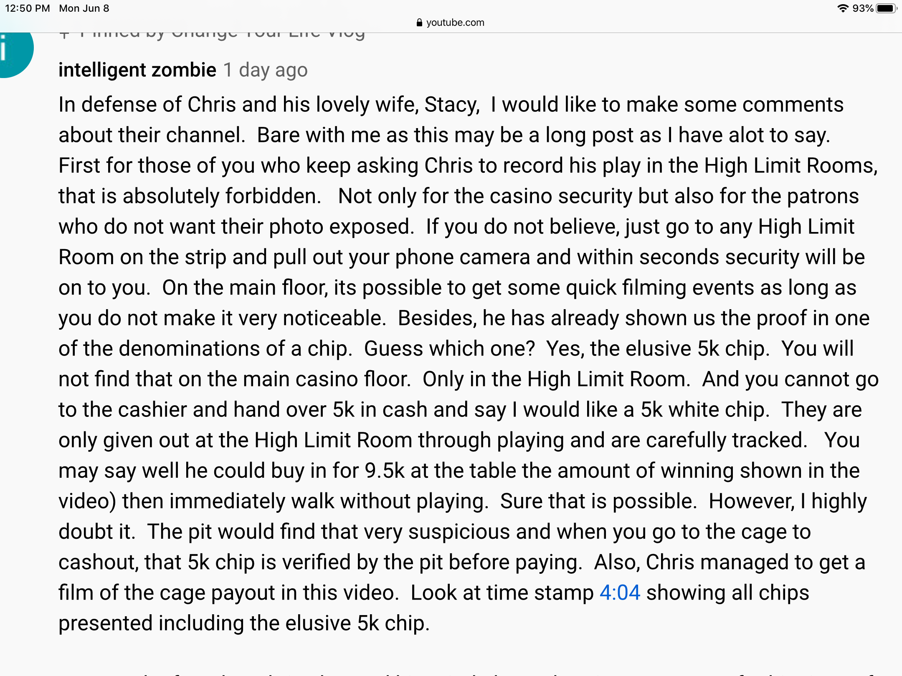Tap the 93% battery percentage
902x676 pixels.
click(863, 8)
